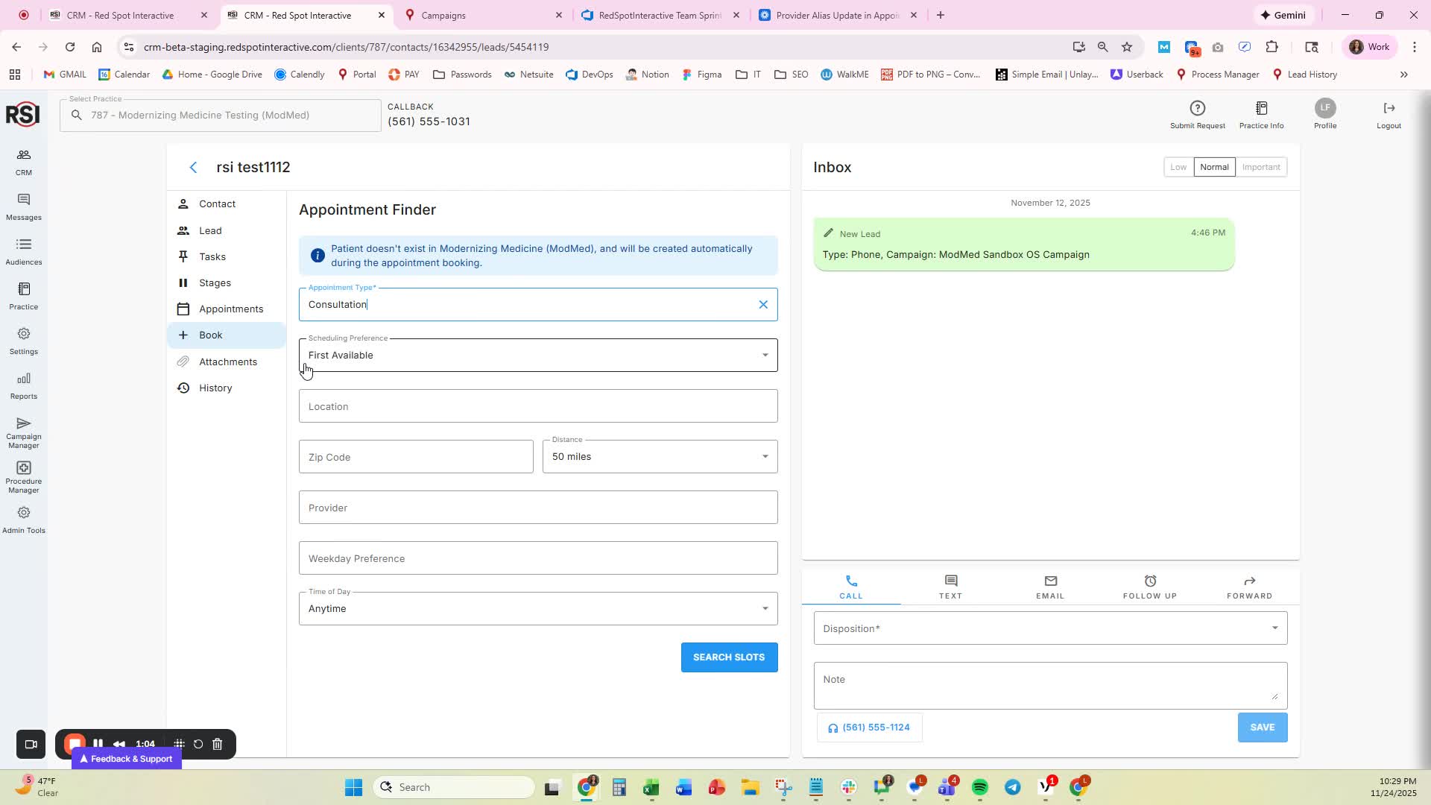
Task: Click the Logout icon
Action: pos(1389,114)
